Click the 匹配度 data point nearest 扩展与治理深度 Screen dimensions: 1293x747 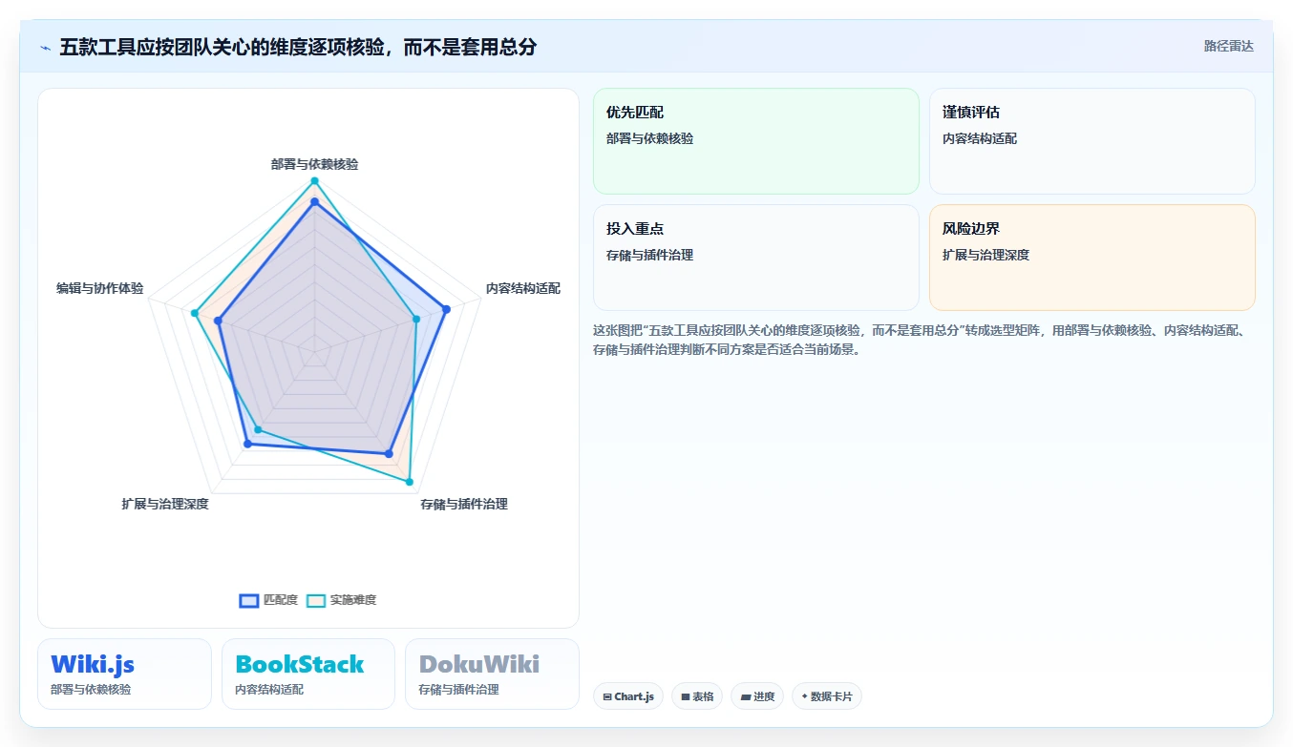(248, 444)
